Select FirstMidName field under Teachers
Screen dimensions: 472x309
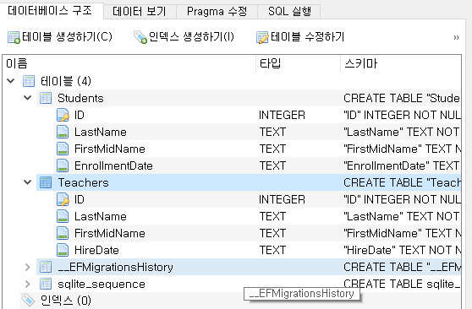click(110, 234)
